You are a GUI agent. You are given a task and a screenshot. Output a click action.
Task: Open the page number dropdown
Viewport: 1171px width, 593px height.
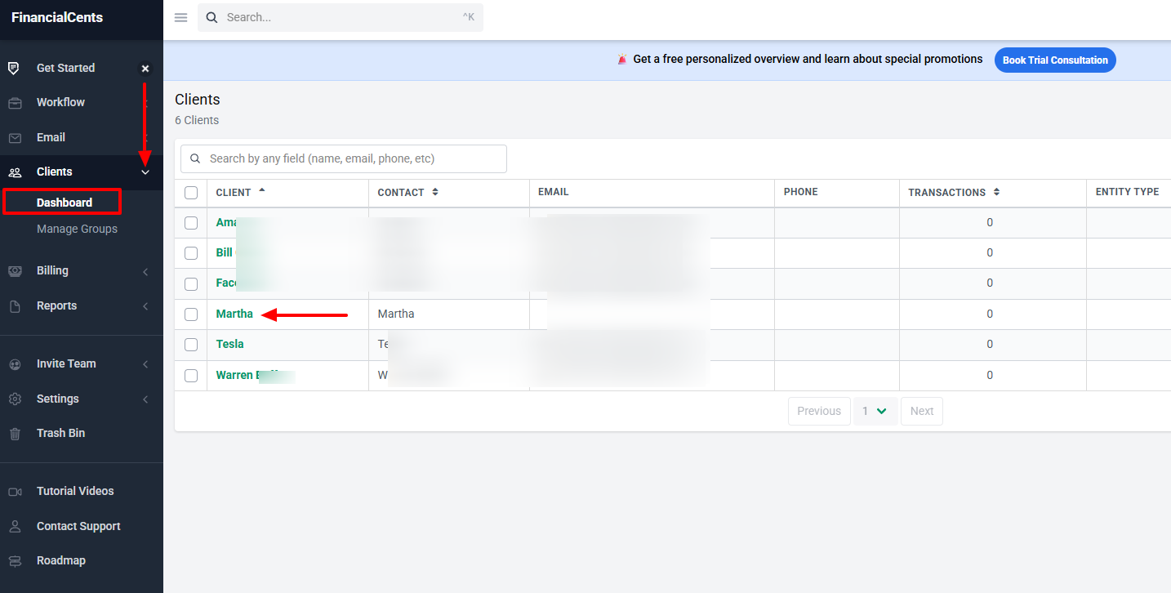click(x=875, y=411)
